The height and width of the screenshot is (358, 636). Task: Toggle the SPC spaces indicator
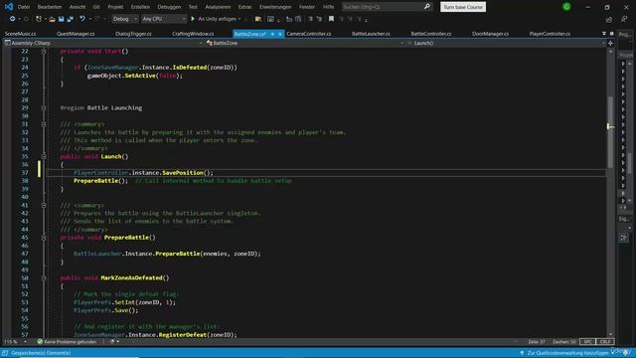[x=587, y=342]
